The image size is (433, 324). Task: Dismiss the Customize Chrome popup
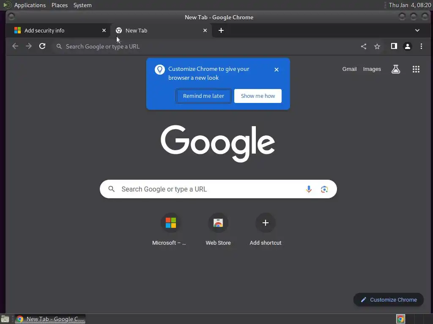(x=277, y=70)
